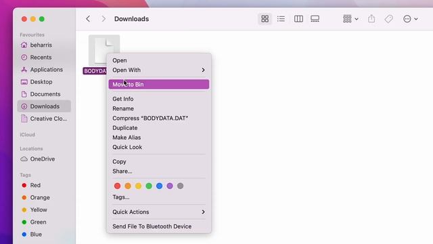This screenshot has height=244, width=433.
Task: Choose Tags… in context menu
Action: pyautogui.click(x=159, y=197)
